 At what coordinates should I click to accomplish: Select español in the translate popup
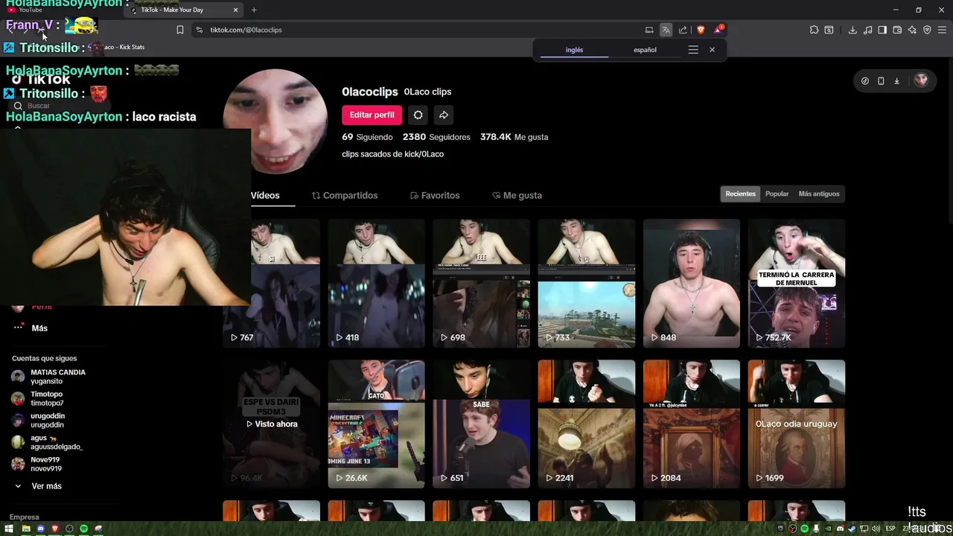pos(645,50)
